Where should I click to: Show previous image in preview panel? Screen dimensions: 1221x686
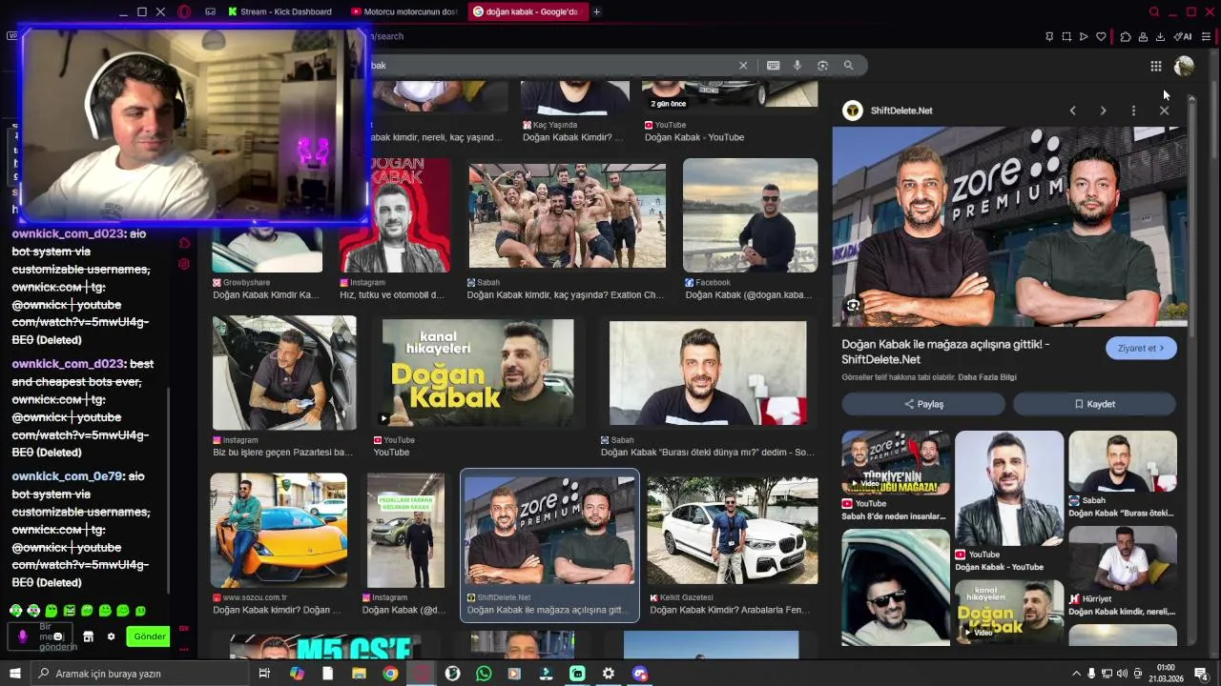coord(1072,111)
